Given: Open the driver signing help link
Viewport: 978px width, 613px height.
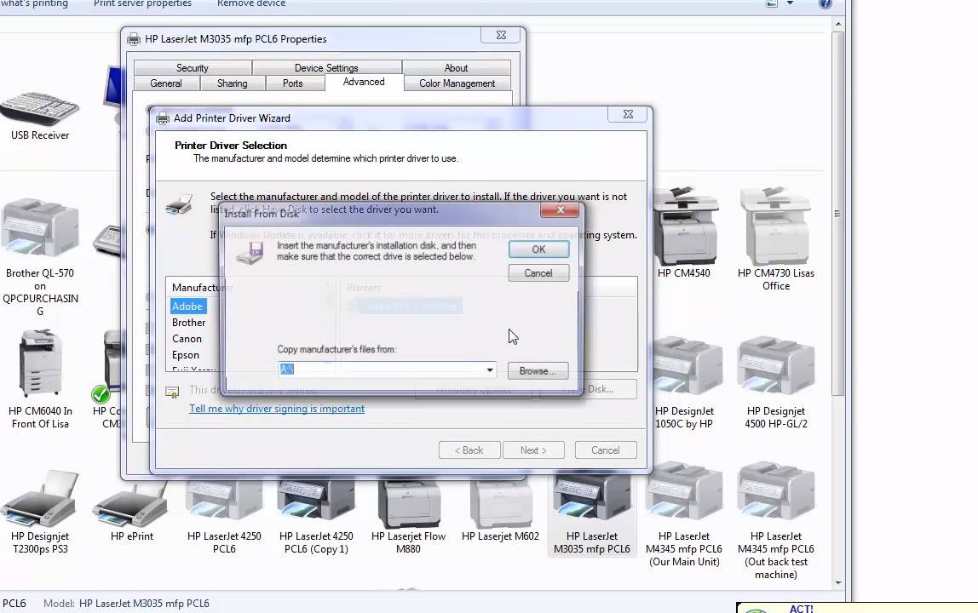Looking at the screenshot, I should click(x=277, y=409).
